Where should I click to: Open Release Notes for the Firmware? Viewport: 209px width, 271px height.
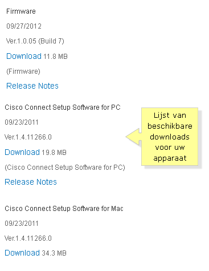tap(32, 86)
